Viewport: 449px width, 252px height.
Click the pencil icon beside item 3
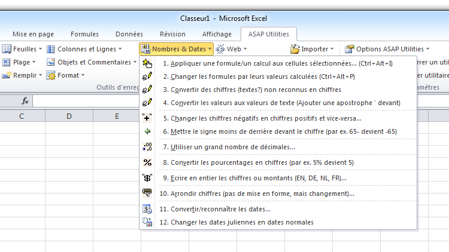[x=147, y=90]
